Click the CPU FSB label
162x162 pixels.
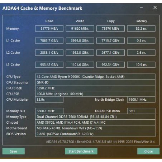coord(13,94)
